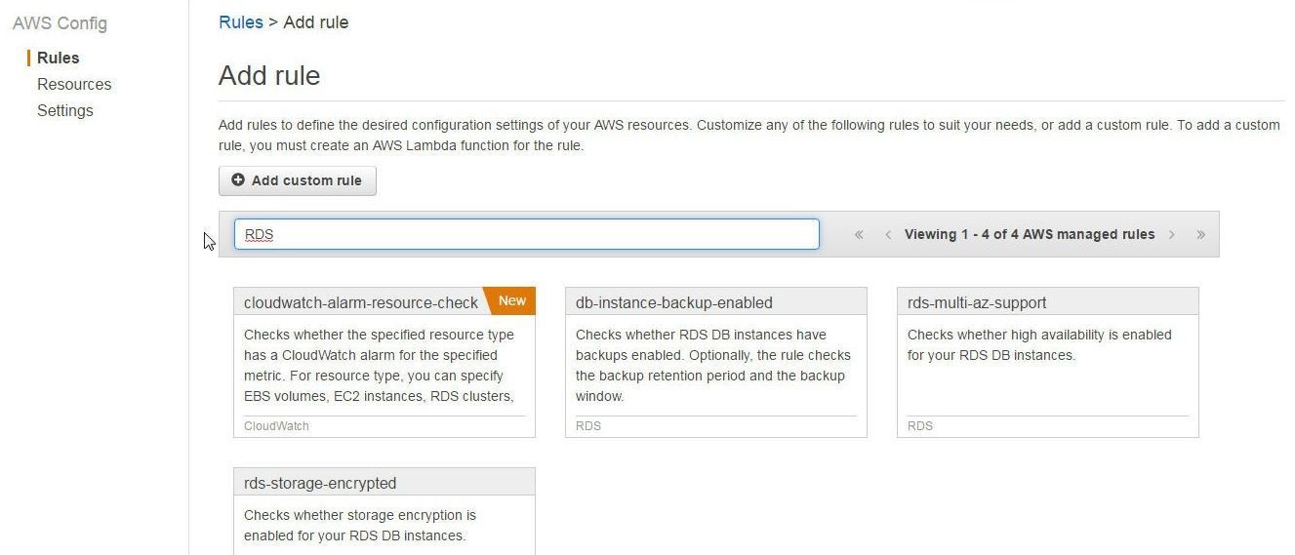The width and height of the screenshot is (1295, 555).
Task: Click the CloudWatch tag on first rule card
Action: pos(276,426)
